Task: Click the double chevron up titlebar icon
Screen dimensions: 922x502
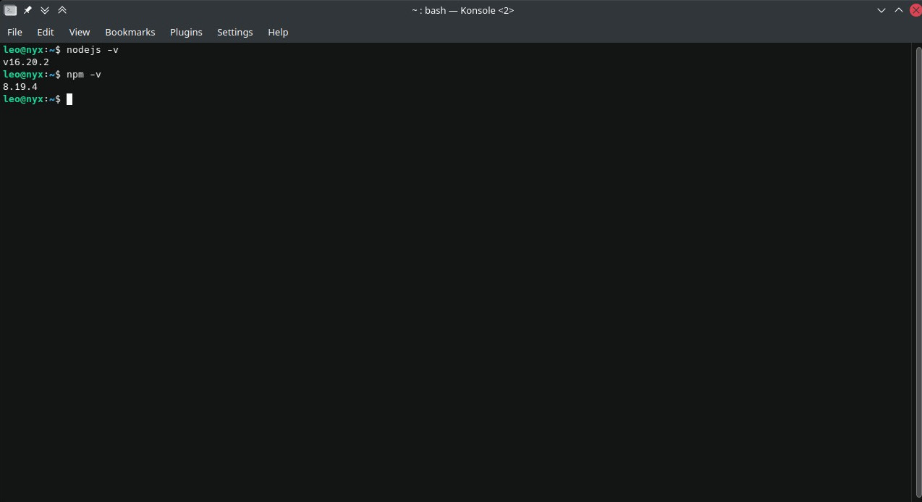Action: point(62,10)
